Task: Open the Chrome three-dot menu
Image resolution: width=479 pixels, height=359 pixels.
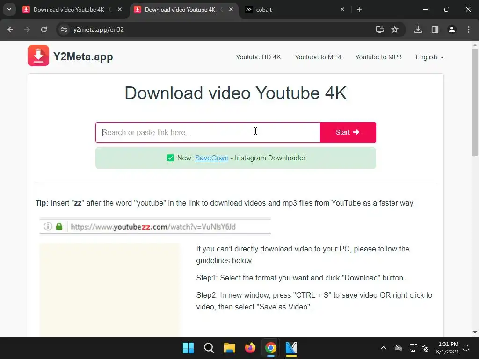Action: pos(469,29)
